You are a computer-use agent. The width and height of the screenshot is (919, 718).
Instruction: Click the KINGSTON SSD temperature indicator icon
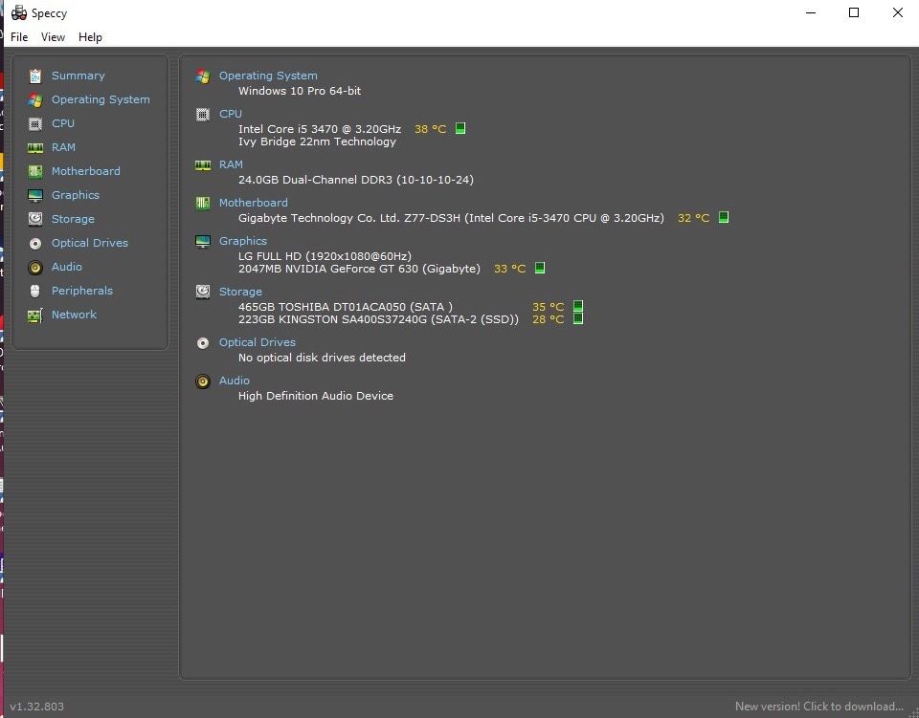tap(578, 318)
